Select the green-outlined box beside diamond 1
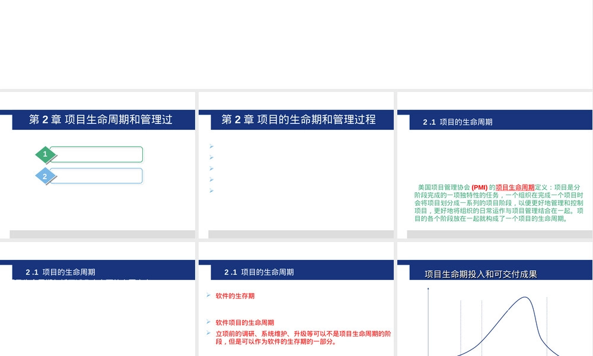This screenshot has width=593, height=356. pos(97,154)
